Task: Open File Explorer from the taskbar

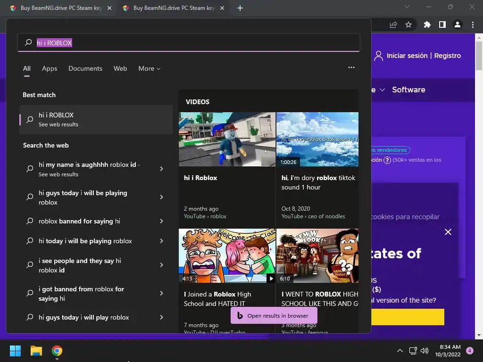Action: (x=36, y=351)
